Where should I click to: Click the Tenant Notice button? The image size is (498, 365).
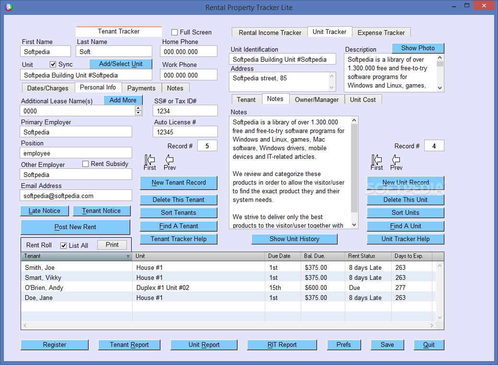(102, 211)
